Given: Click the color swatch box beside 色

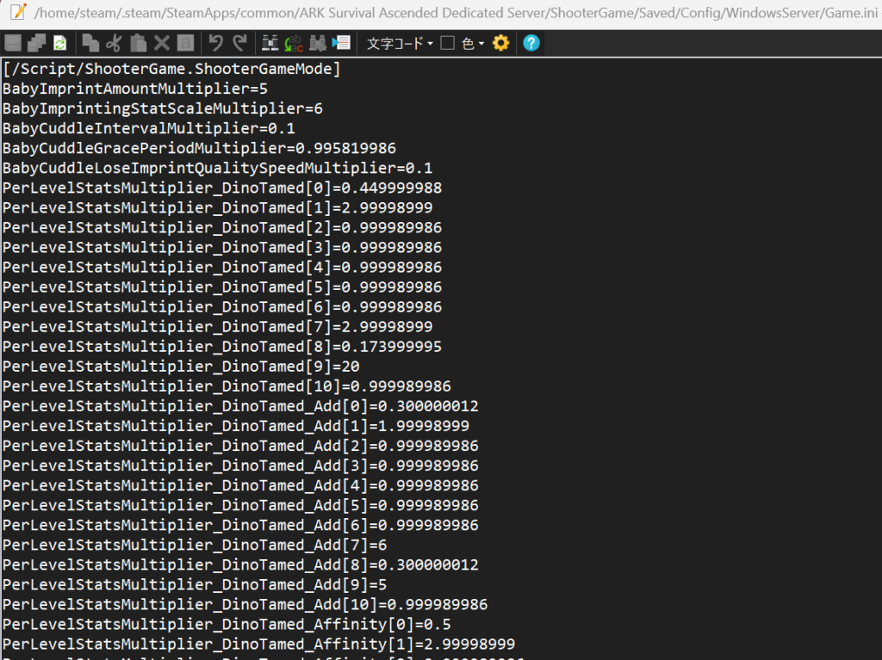Looking at the screenshot, I should click(447, 43).
